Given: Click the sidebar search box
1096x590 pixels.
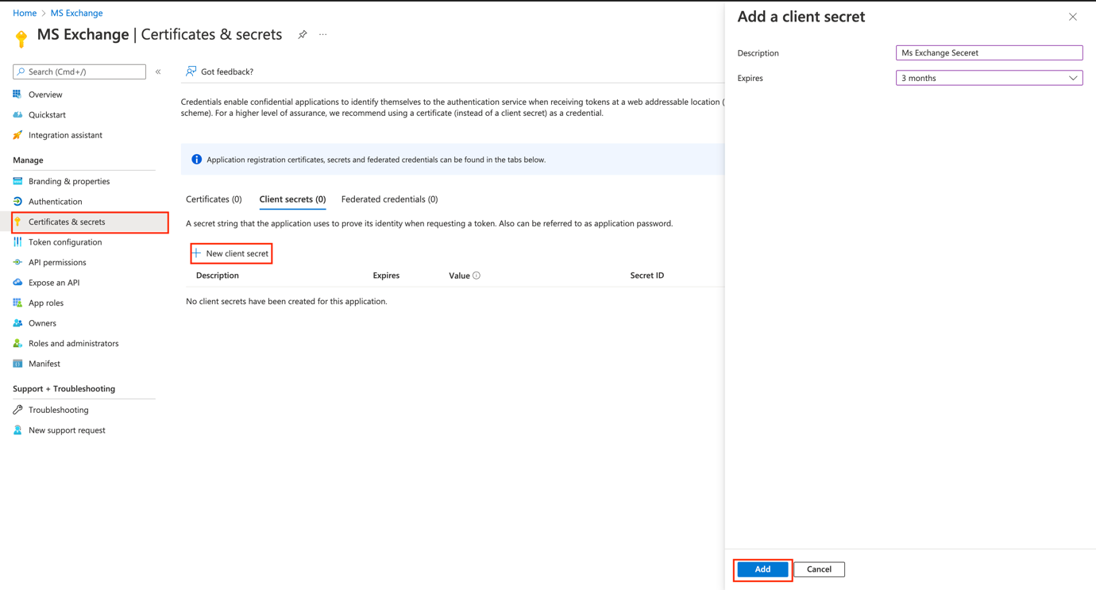Looking at the screenshot, I should (x=79, y=71).
